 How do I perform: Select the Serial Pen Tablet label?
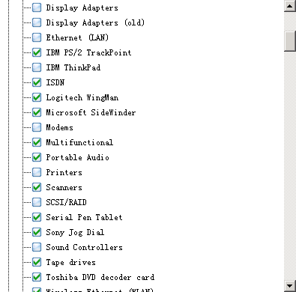coord(84,217)
